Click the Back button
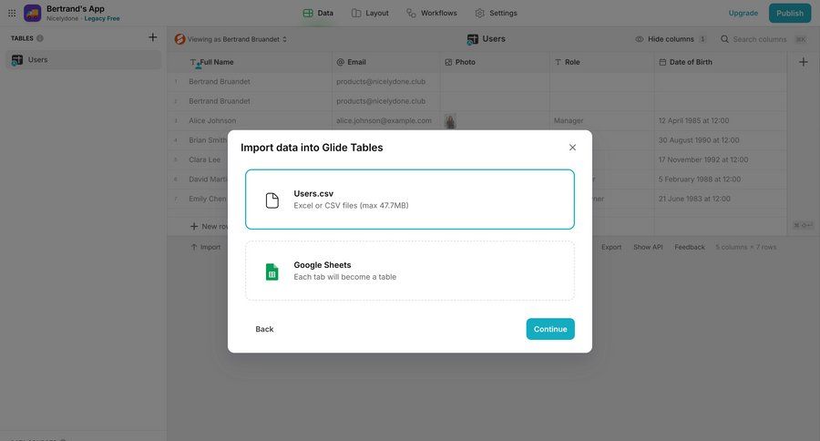 tap(264, 329)
